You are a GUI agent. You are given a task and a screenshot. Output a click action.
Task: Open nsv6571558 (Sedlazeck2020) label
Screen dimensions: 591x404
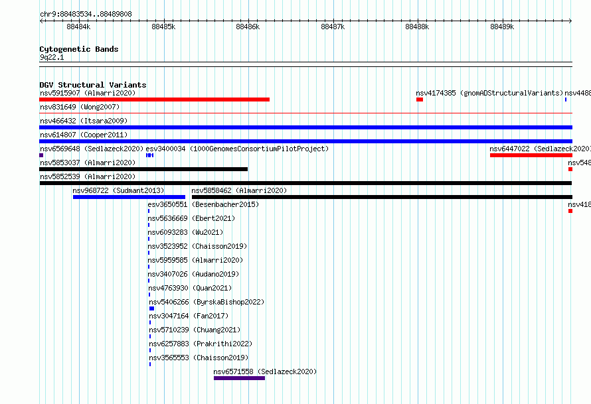265,371
